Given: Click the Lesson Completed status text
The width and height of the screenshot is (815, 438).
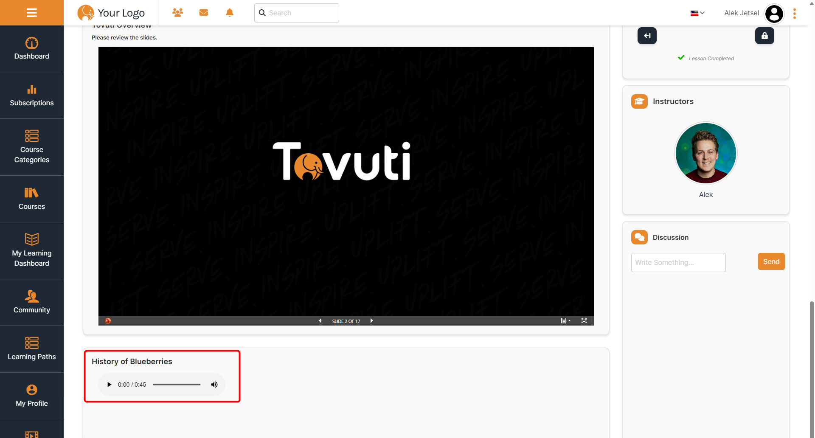Looking at the screenshot, I should (711, 59).
